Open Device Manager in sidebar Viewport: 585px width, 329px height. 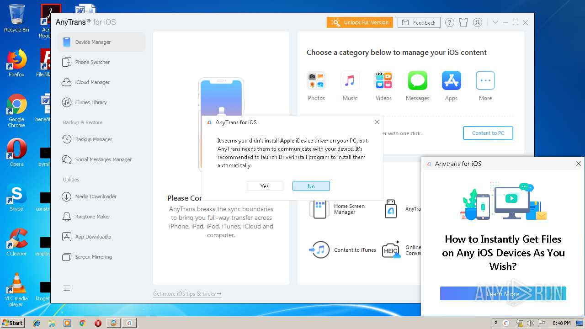tap(101, 42)
